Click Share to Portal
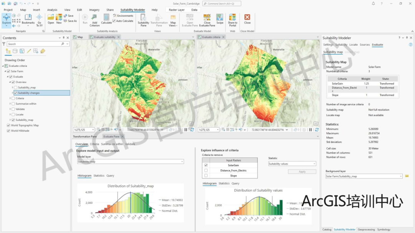Screen dimensions: 415x233 coord(232,20)
